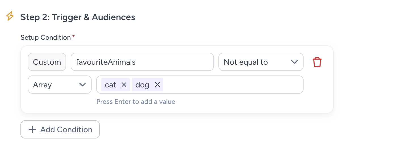Click the red required asterisk after Setup Condition
Viewport: 400px width, 147px height.
(x=73, y=37)
